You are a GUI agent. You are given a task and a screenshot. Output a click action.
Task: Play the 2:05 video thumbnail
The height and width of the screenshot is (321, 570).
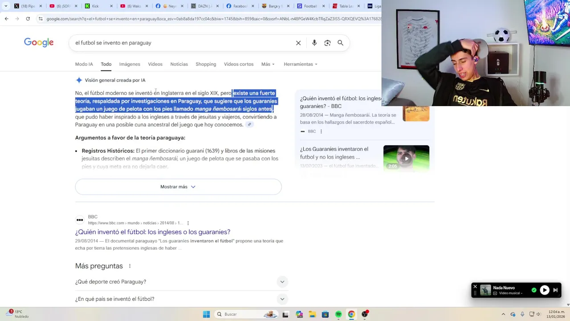(x=406, y=158)
